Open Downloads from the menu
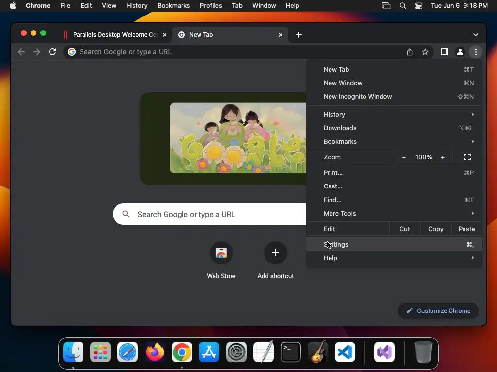The image size is (497, 372). pos(394,128)
